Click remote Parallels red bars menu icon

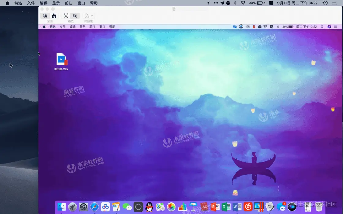pyautogui.click(x=254, y=27)
